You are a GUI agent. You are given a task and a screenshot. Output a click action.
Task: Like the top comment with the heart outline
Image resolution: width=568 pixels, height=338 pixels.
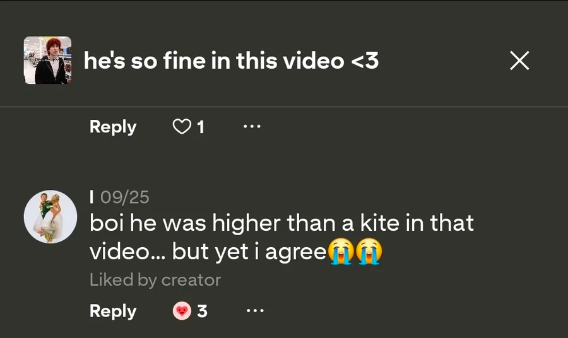coord(182,127)
